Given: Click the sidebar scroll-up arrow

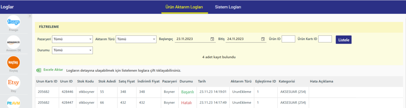Looking at the screenshot, I should tap(30, 16).
